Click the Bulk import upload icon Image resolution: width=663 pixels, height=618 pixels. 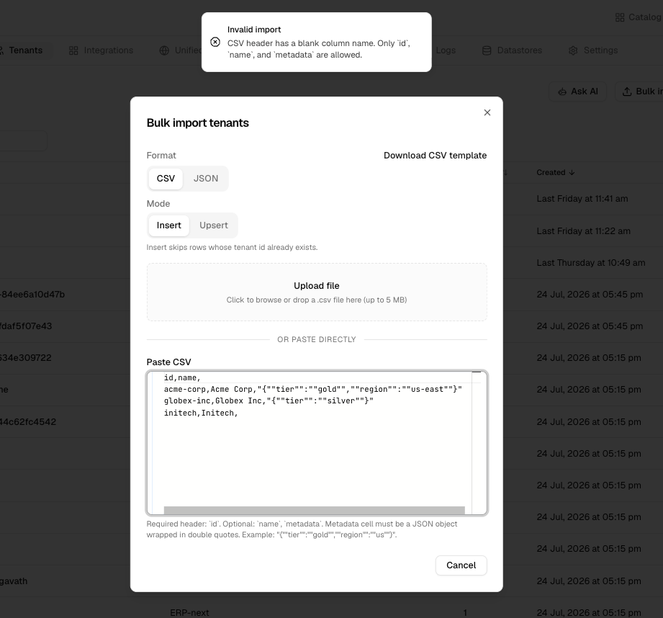[627, 91]
